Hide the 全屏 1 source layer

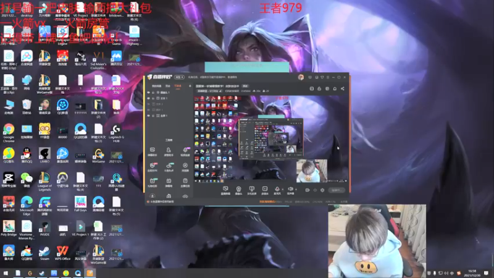click(x=148, y=116)
